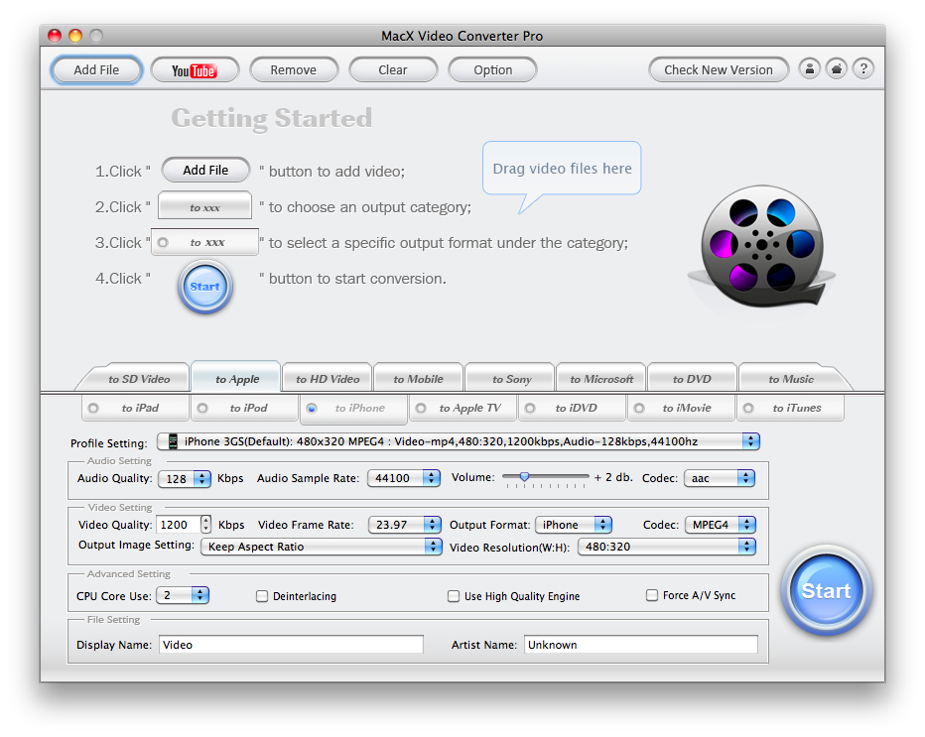Open the Option settings button
This screenshot has height=737, width=925.
[x=492, y=70]
